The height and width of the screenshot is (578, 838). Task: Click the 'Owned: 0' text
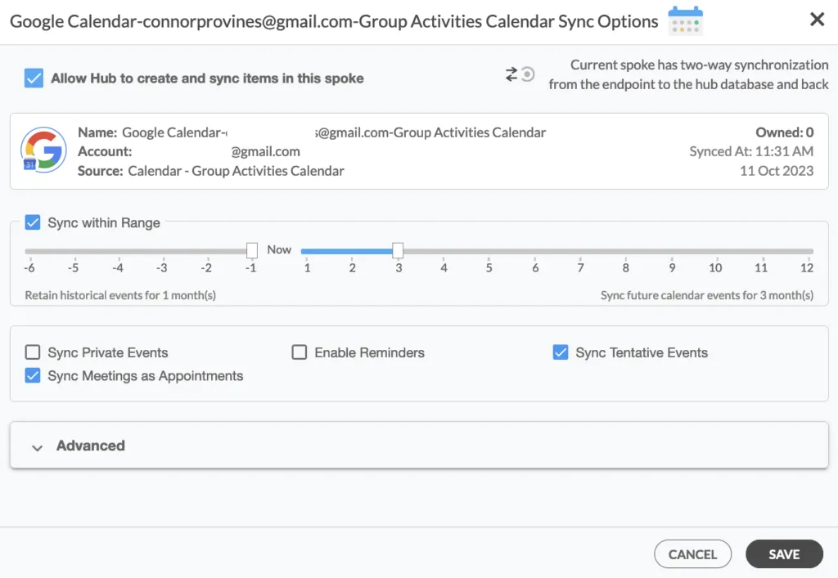(x=785, y=132)
